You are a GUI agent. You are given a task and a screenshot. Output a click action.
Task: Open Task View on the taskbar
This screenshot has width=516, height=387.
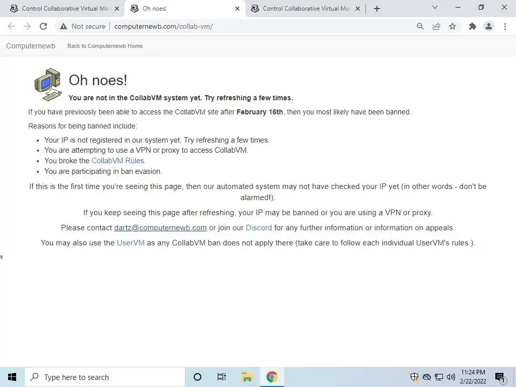[x=222, y=377]
